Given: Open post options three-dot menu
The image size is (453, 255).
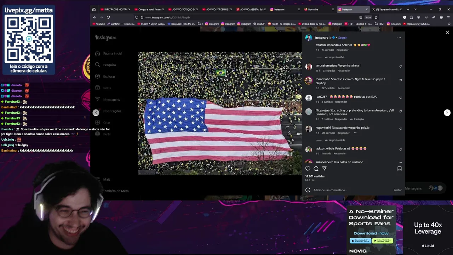Looking at the screenshot, I should 399,38.
